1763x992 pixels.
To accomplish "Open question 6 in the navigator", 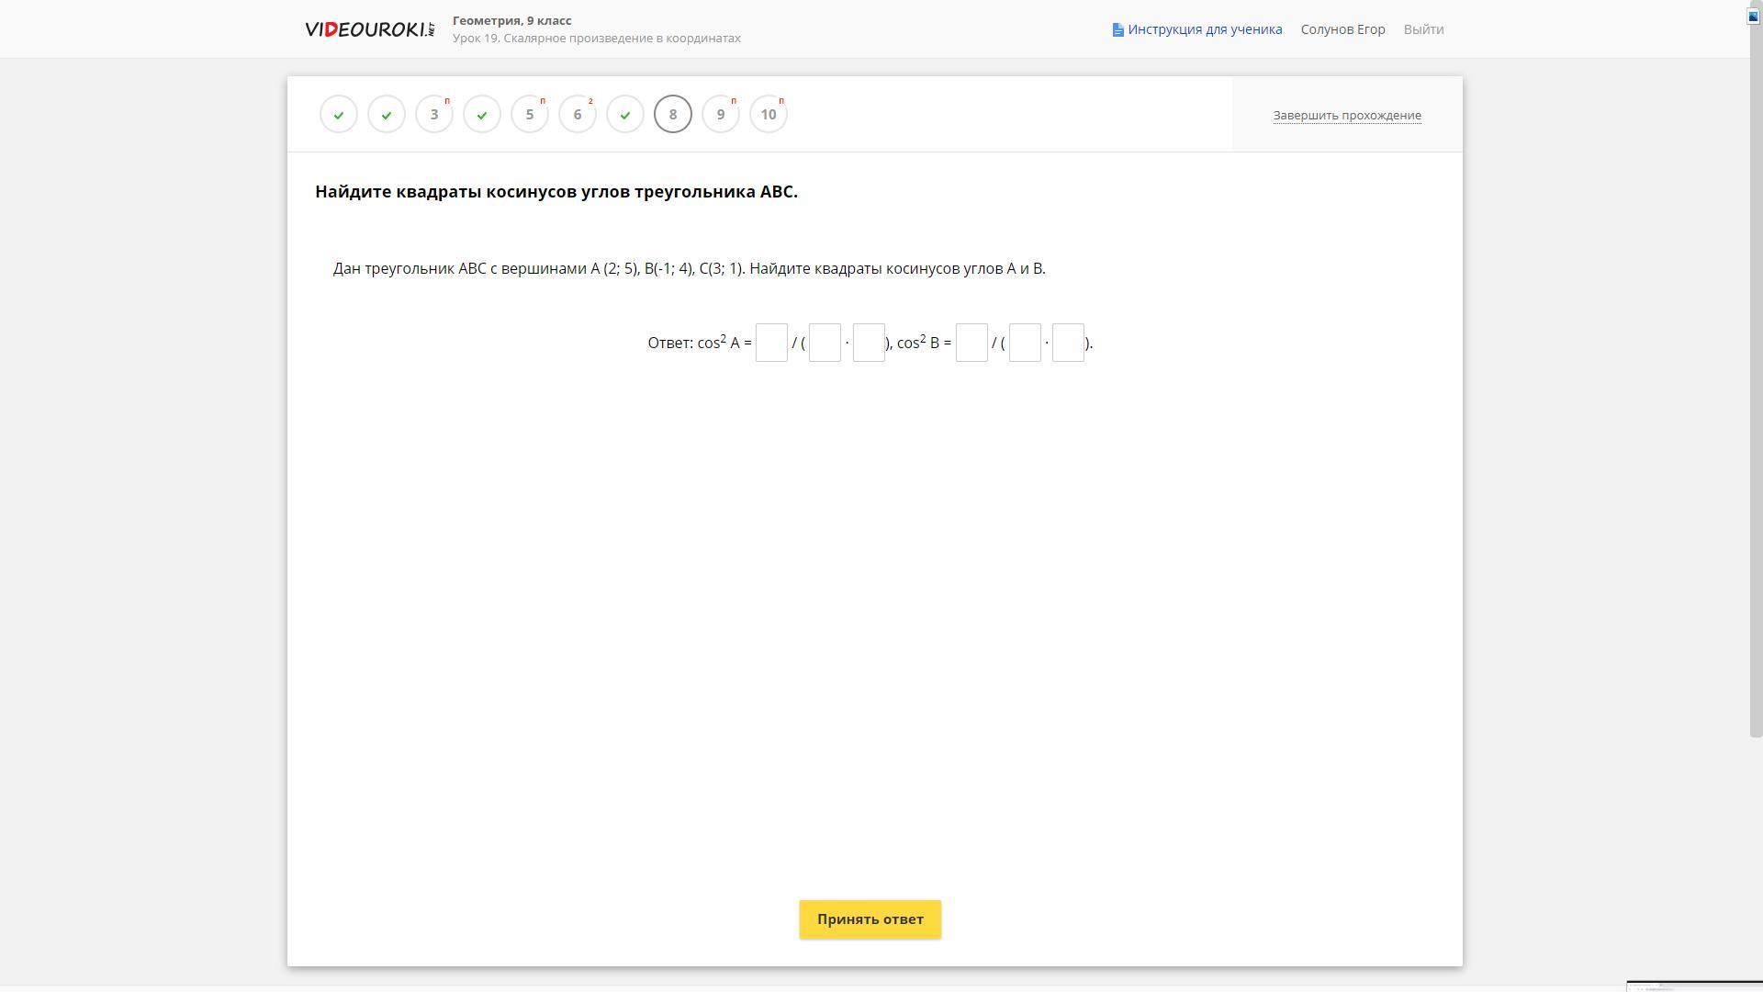I will (578, 115).
